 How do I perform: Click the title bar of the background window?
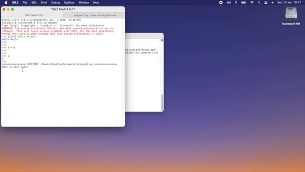144,36
